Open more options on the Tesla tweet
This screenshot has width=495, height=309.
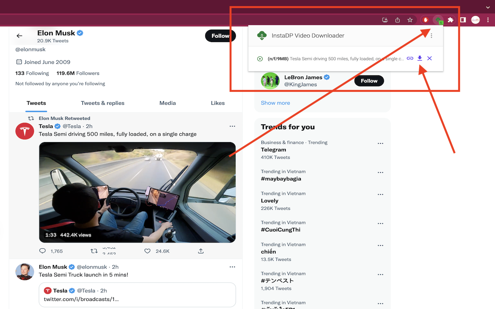[x=232, y=126]
